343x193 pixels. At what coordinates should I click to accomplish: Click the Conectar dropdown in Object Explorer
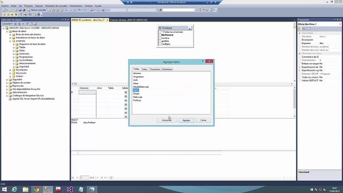(7, 24)
